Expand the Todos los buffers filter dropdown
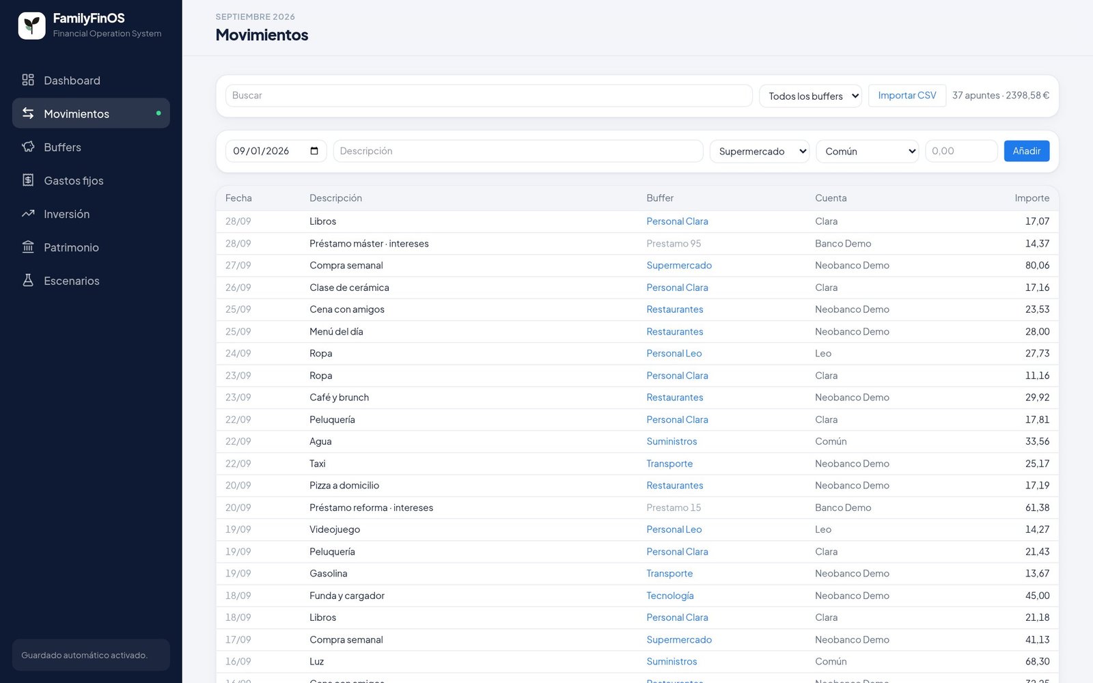Viewport: 1093px width, 683px height. (x=810, y=96)
